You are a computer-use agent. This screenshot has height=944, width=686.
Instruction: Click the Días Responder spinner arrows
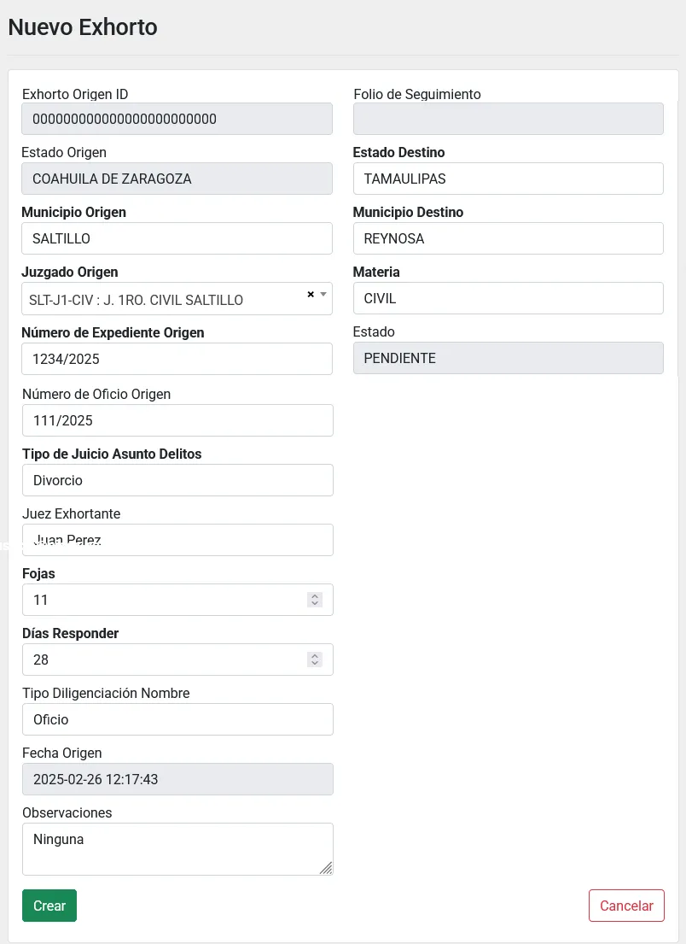tap(315, 660)
